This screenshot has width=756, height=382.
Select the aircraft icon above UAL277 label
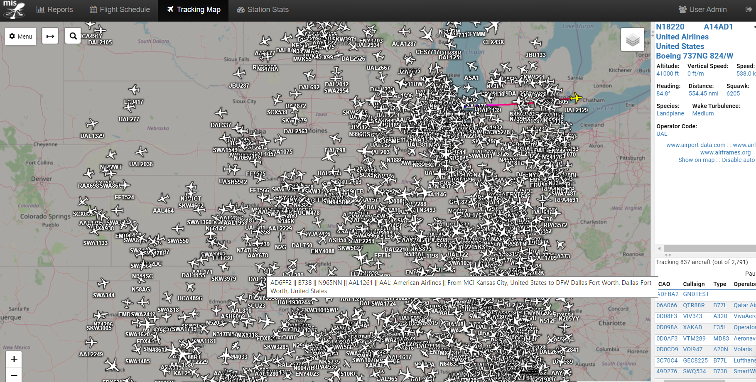pos(129,108)
